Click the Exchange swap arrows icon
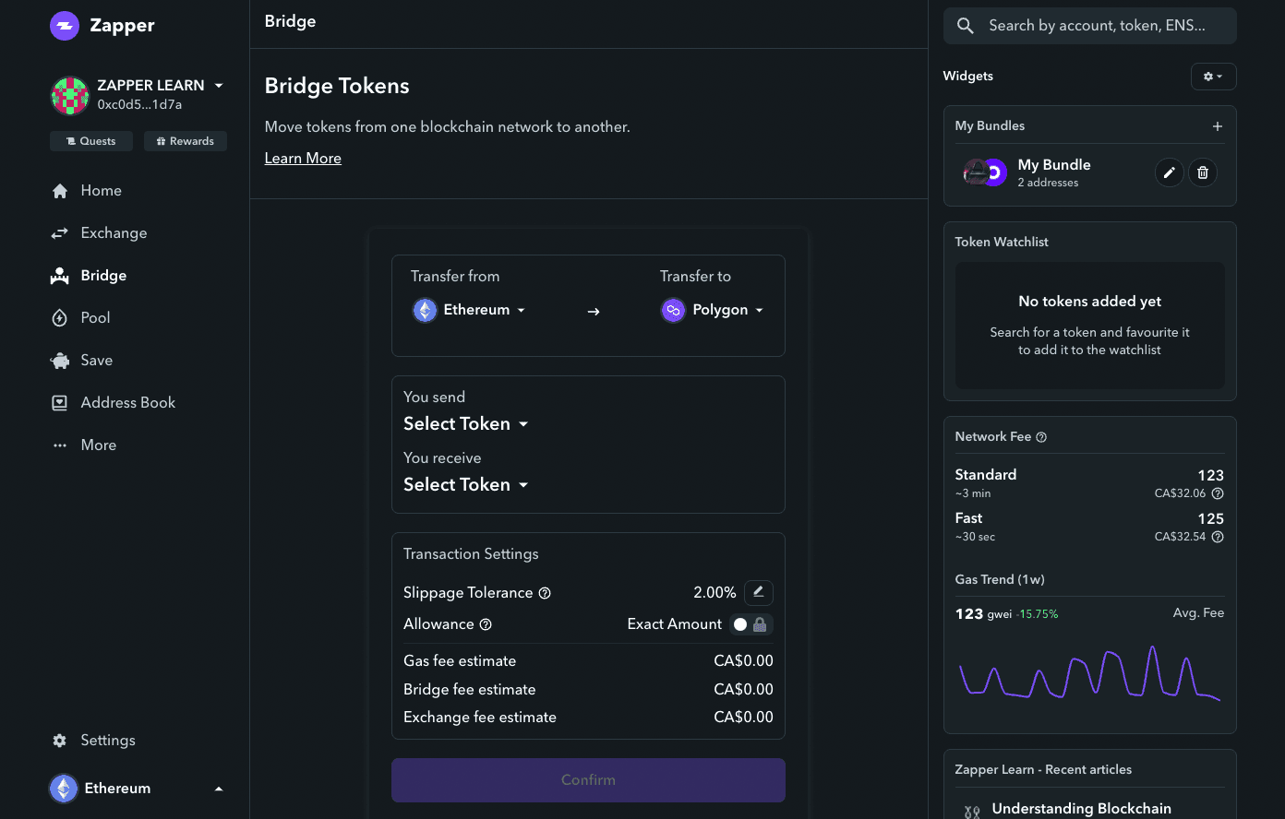 60,233
